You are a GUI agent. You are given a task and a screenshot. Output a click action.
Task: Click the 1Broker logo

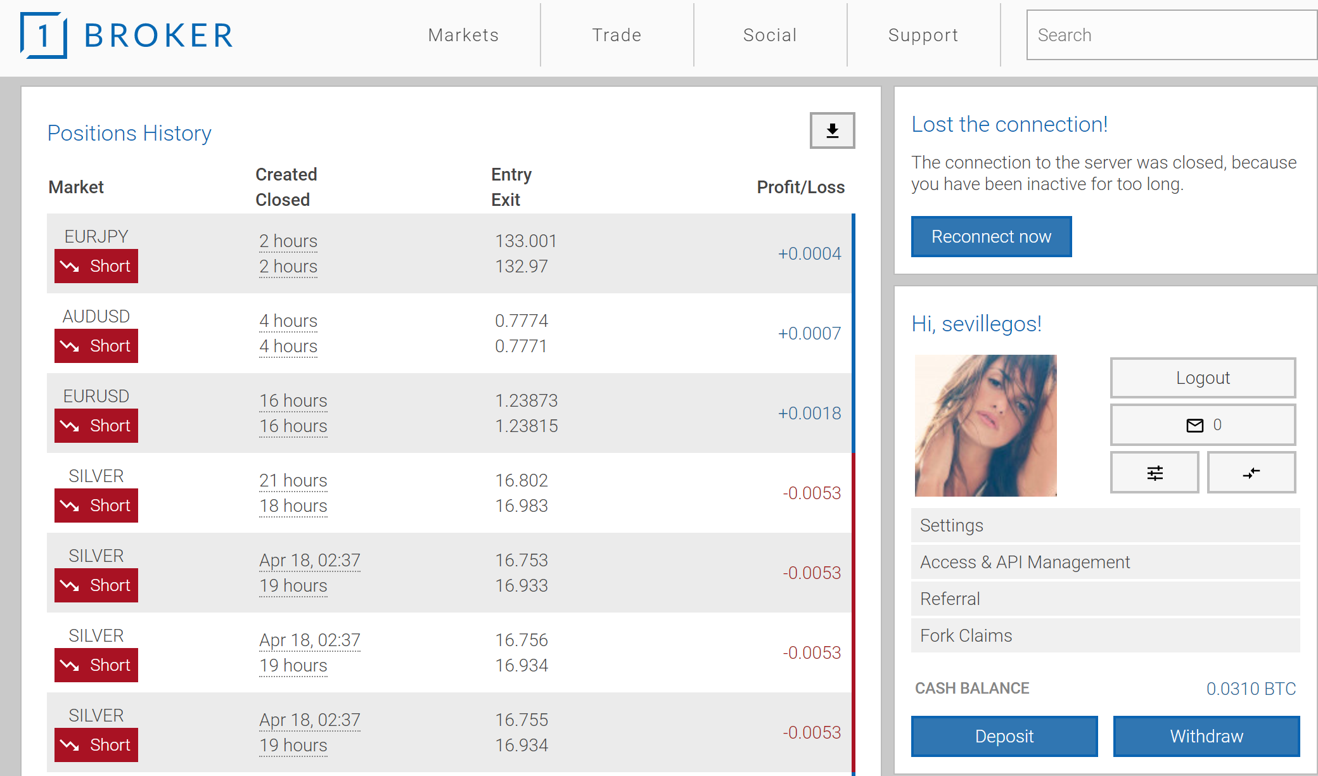pos(127,35)
